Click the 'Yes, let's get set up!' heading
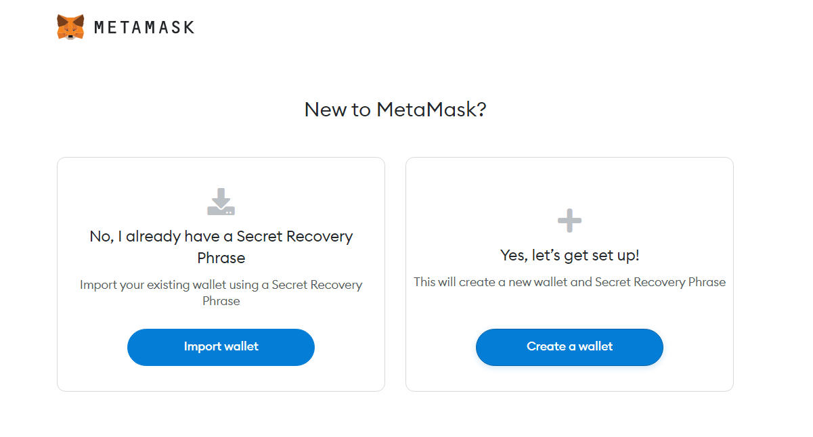The height and width of the screenshot is (437, 813). pos(569,256)
